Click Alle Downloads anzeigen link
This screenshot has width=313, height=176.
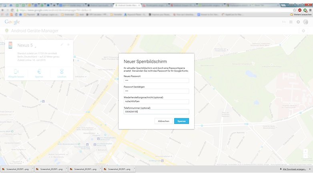pos(294,169)
